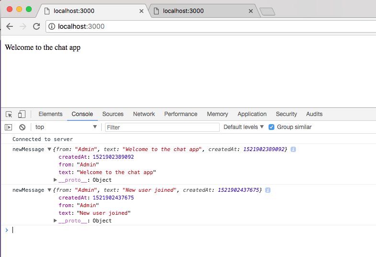The height and width of the screenshot is (257, 376).
Task: Open a new browser tab
Action: point(267,12)
